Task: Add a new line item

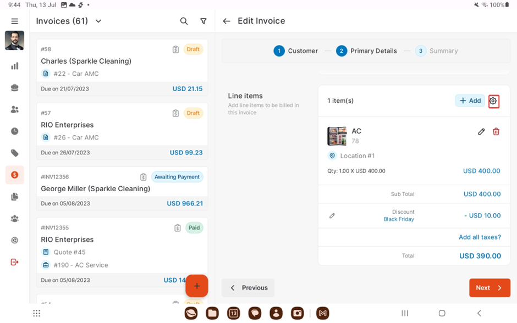Action: (x=470, y=101)
